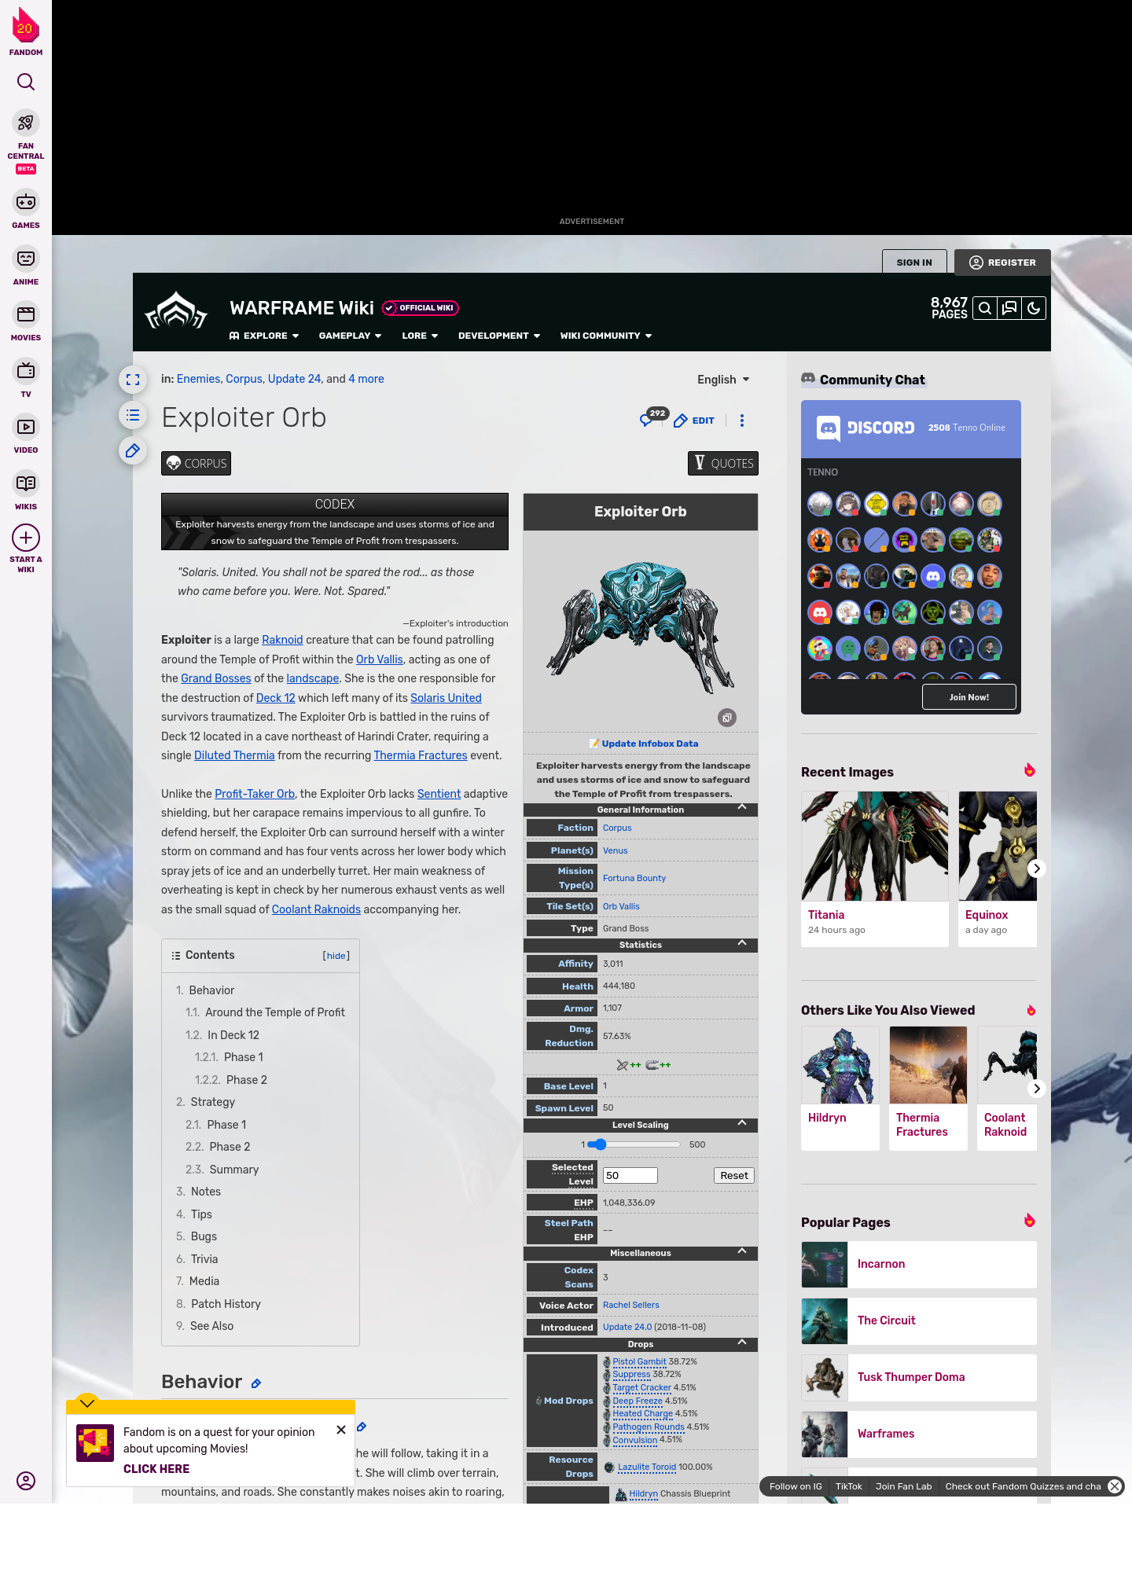Open the Pistol Gambit mod drop link
Image resolution: width=1132 pixels, height=1572 pixels.
tap(639, 1361)
